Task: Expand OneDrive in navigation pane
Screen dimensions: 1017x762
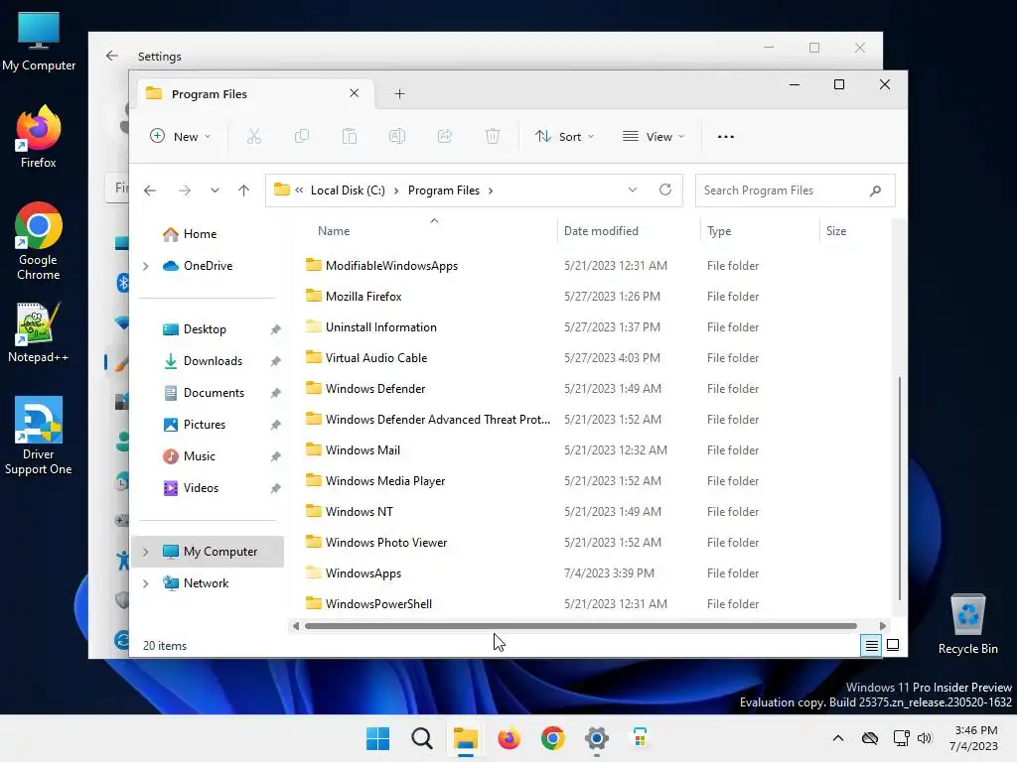Action: [x=146, y=266]
